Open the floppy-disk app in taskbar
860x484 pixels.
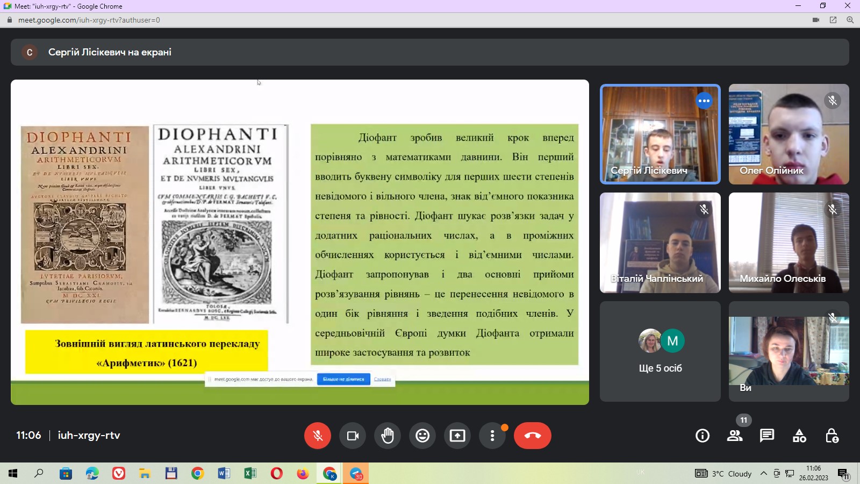(x=171, y=473)
